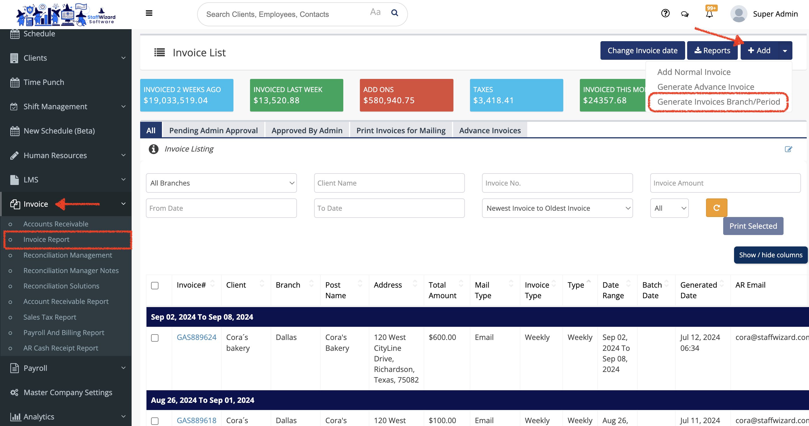Open Newest Invoice to Oldest Invoice dropdown
Viewport: 809px width, 426px height.
(557, 208)
